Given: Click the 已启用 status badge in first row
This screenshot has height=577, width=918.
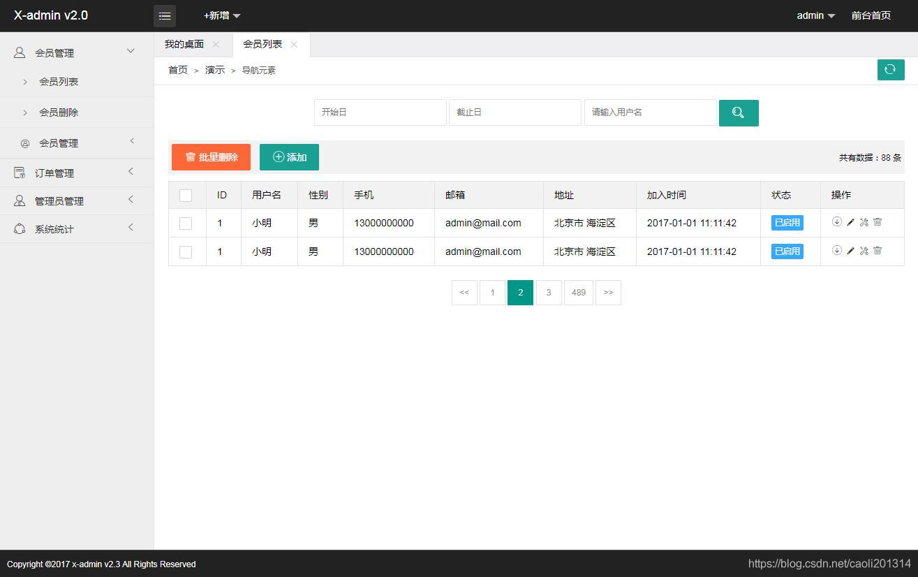Looking at the screenshot, I should click(787, 223).
